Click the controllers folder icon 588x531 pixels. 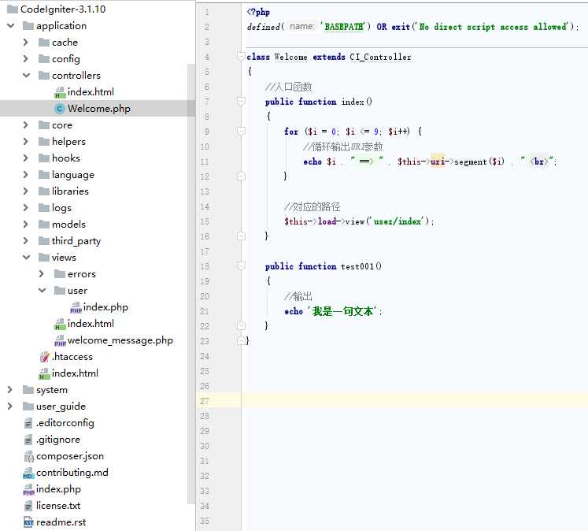(x=44, y=75)
